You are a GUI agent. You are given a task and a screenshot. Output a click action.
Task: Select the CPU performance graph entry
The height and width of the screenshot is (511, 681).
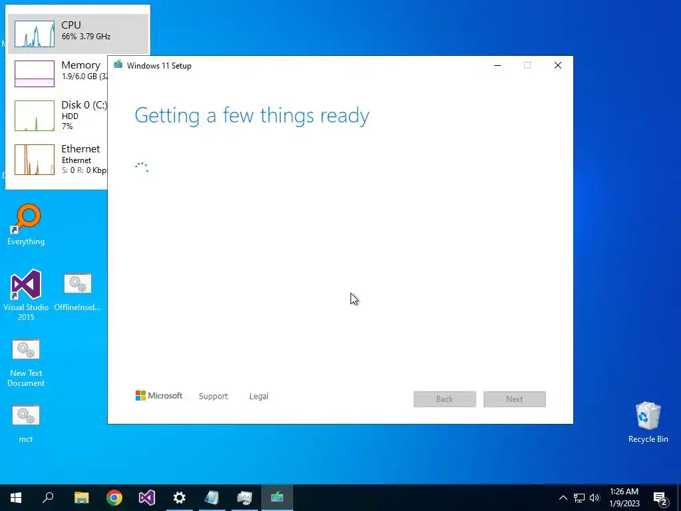tap(78, 33)
